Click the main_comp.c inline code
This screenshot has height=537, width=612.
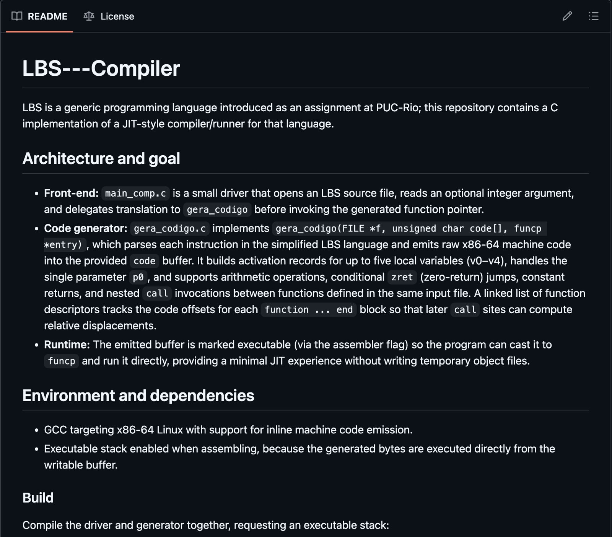pyautogui.click(x=135, y=194)
